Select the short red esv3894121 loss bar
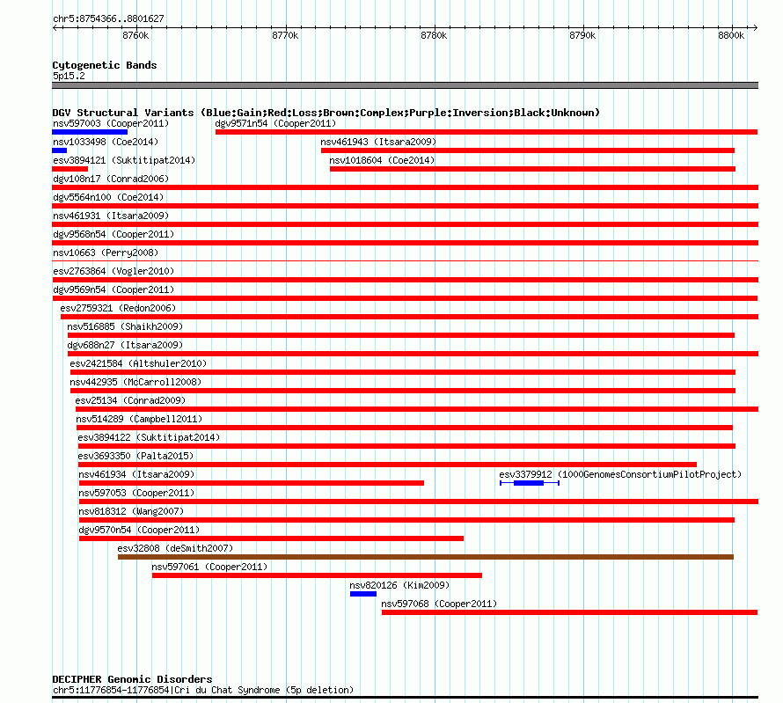 tap(70, 169)
